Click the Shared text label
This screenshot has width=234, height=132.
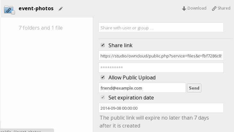[x=224, y=8]
